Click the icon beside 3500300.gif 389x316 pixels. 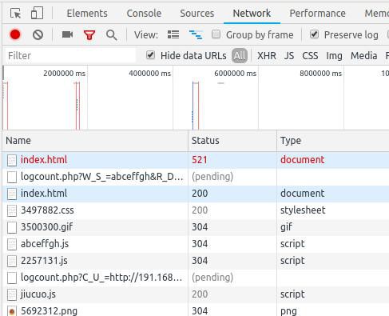12,227
